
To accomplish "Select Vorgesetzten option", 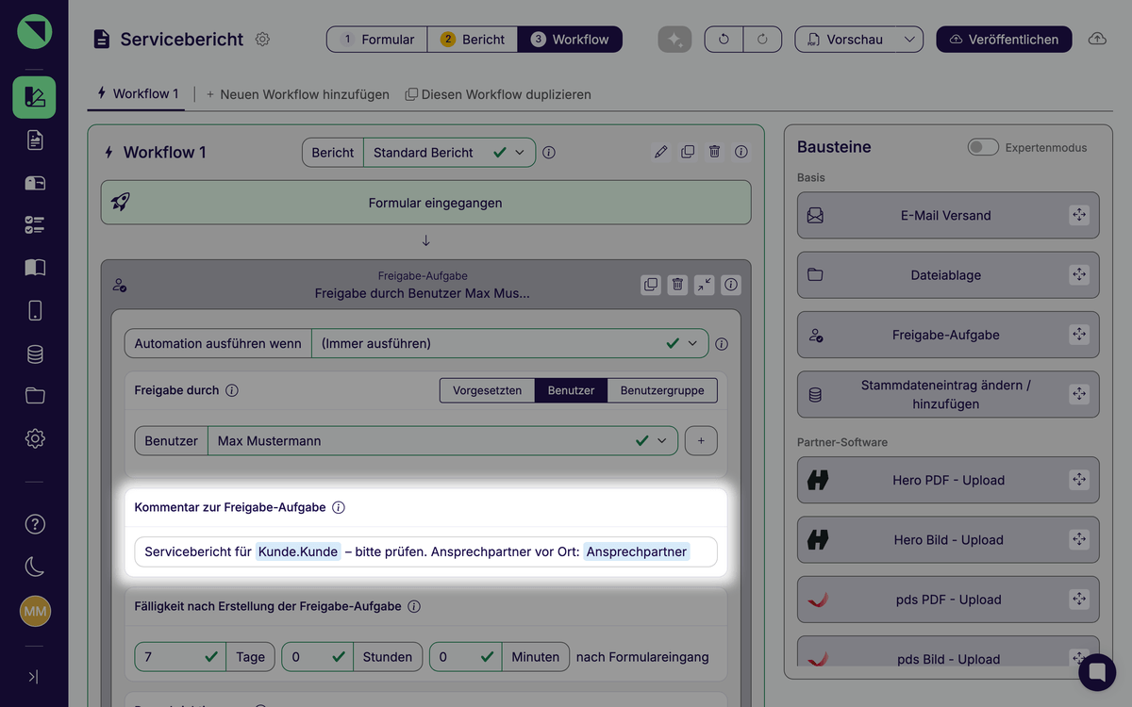I will pyautogui.click(x=487, y=390).
